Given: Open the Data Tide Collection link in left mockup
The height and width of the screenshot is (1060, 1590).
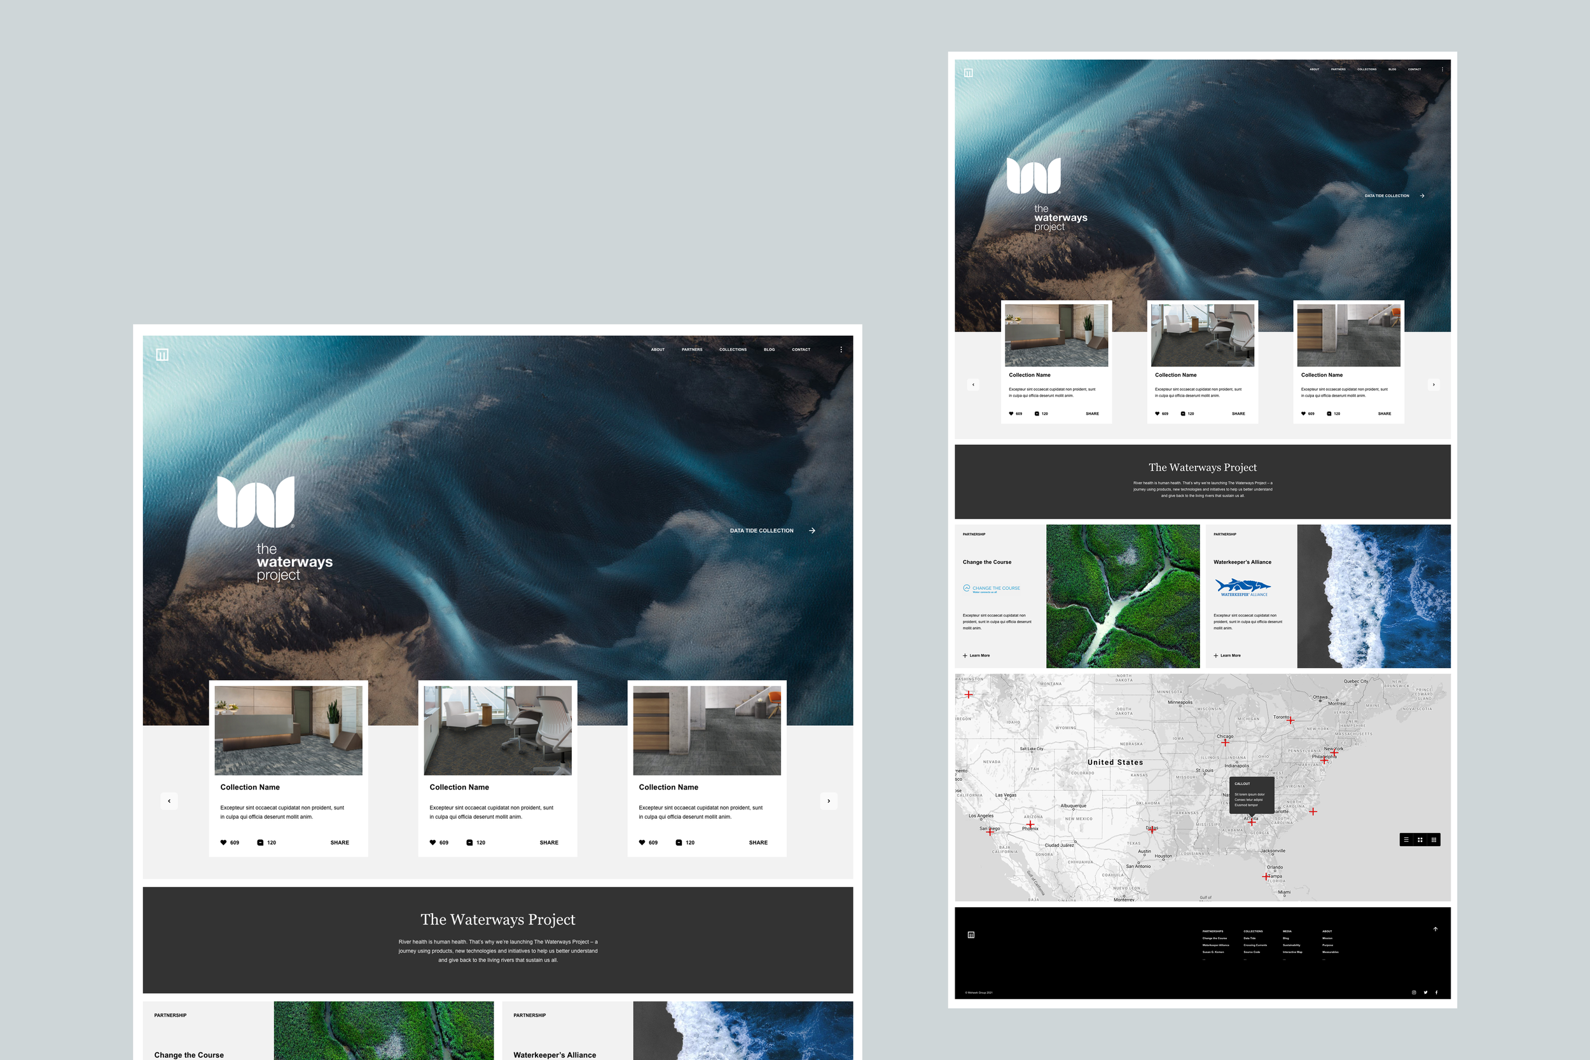Looking at the screenshot, I should tap(761, 531).
